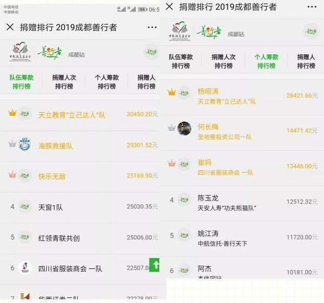Tap the green scroll-to-top arrow button

tap(154, 265)
